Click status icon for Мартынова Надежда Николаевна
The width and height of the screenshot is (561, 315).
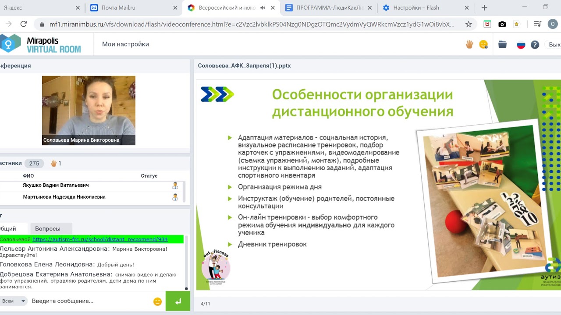[x=175, y=197]
